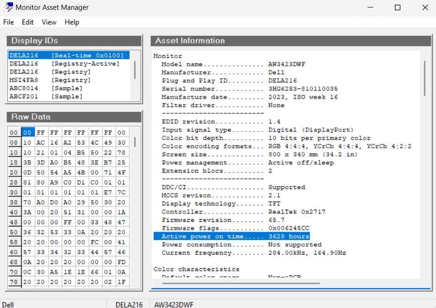
Task: Click the raw data row header 08
Action: coord(14,143)
